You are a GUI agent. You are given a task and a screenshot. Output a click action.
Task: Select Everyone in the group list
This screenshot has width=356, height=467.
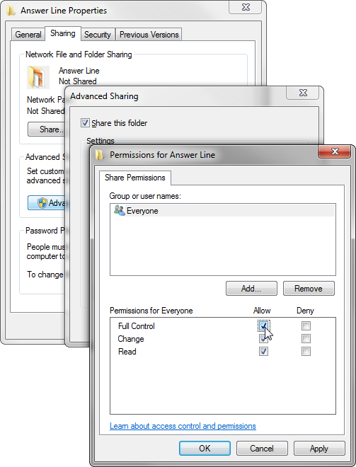pos(222,211)
